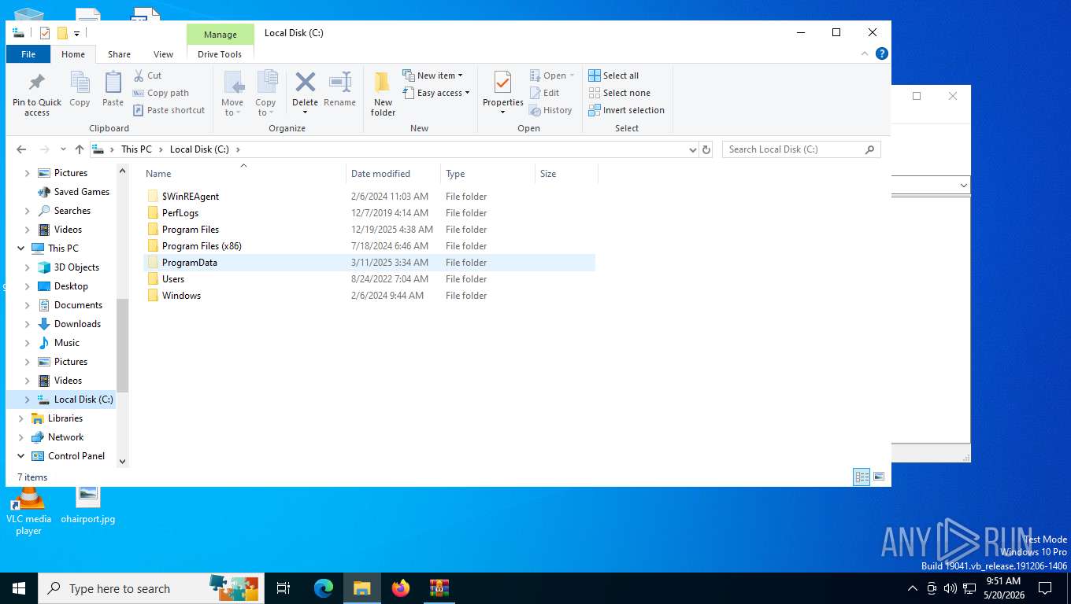Image resolution: width=1071 pixels, height=604 pixels.
Task: Select Network in navigation pane
Action: [65, 437]
